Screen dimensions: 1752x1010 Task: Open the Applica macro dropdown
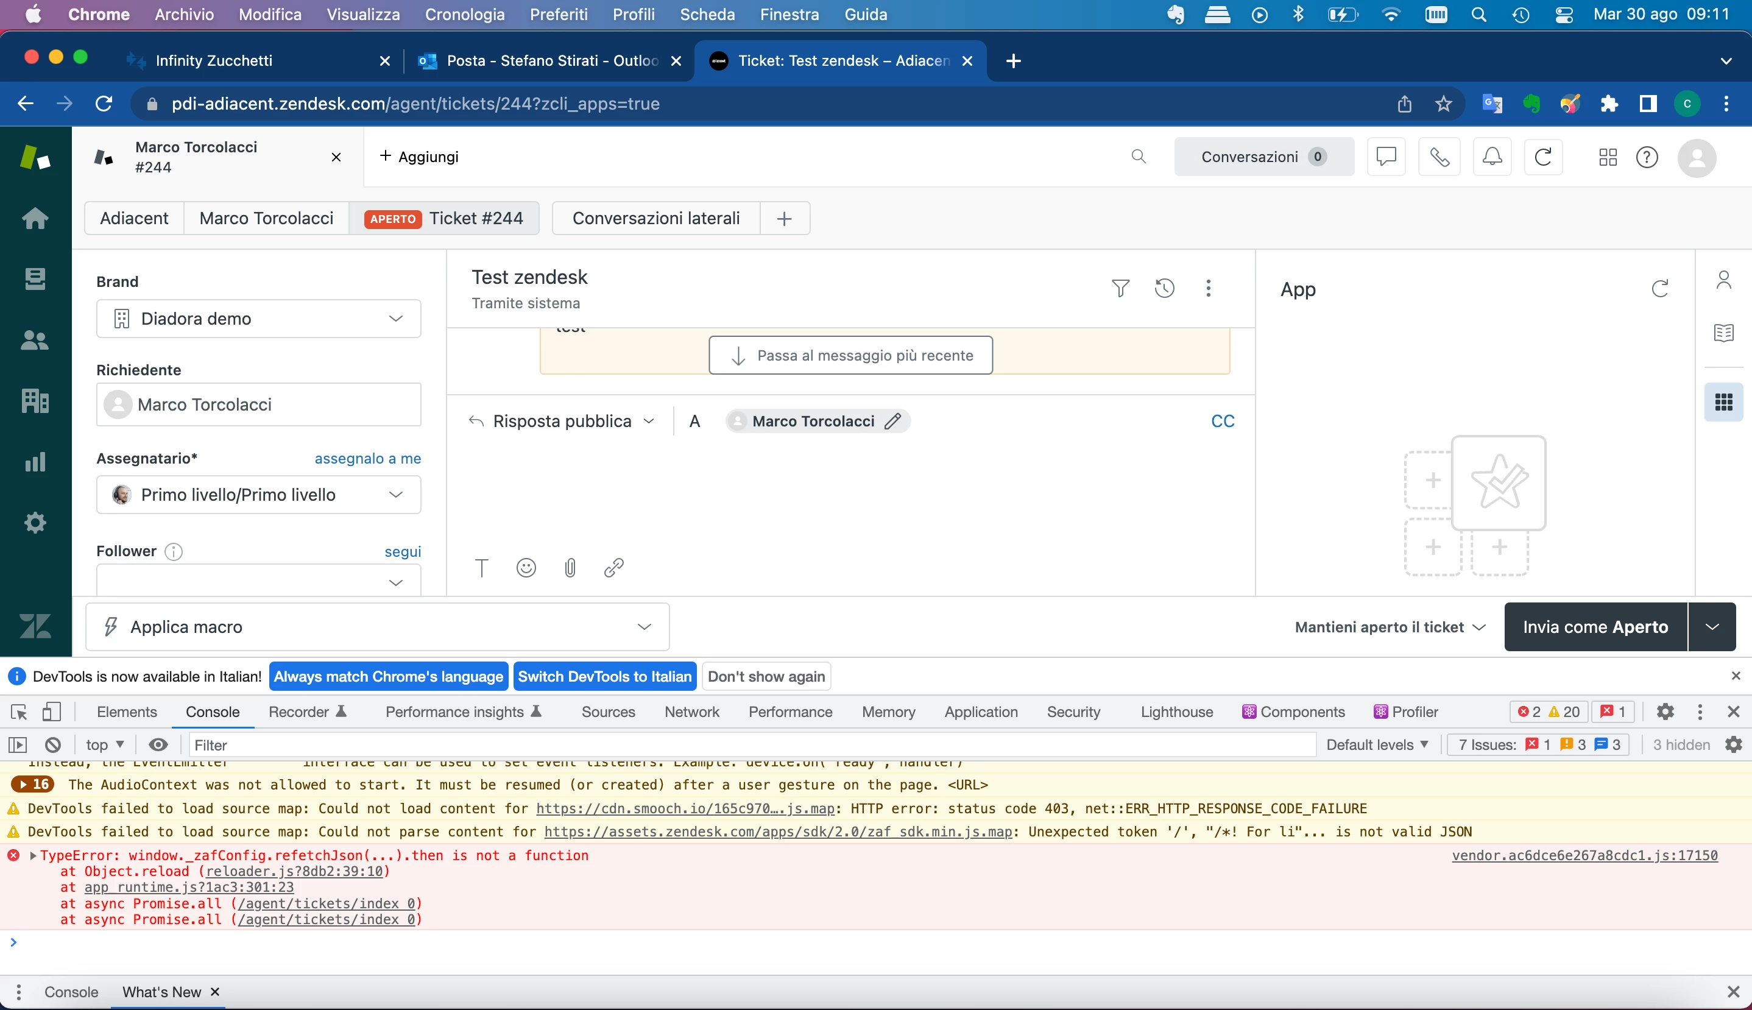click(x=377, y=627)
